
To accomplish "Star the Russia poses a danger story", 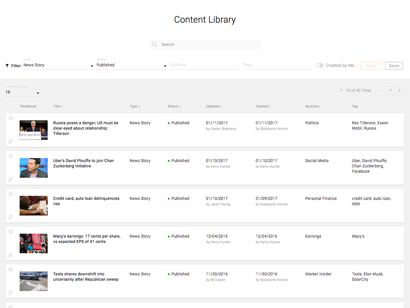I will (x=11, y=118).
